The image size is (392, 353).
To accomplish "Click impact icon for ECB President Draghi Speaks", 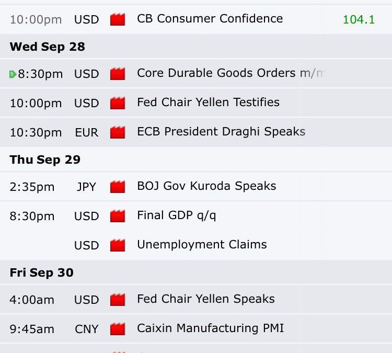I will coord(118,132).
